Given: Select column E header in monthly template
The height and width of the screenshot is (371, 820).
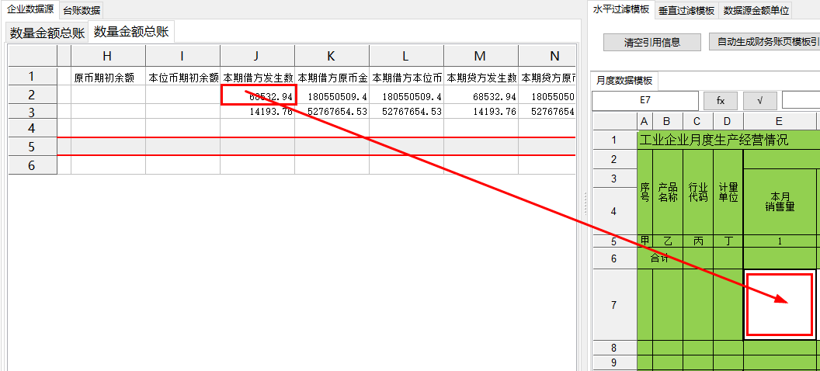Looking at the screenshot, I should (x=779, y=121).
